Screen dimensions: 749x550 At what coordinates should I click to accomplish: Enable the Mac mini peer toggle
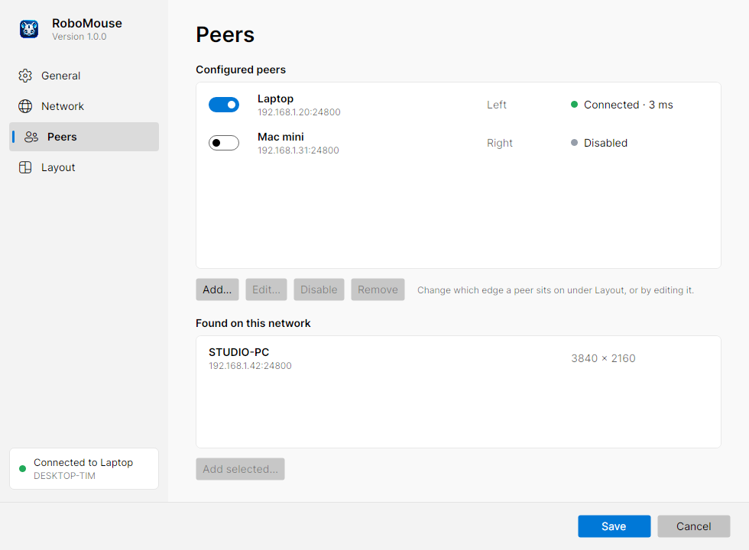click(x=224, y=143)
